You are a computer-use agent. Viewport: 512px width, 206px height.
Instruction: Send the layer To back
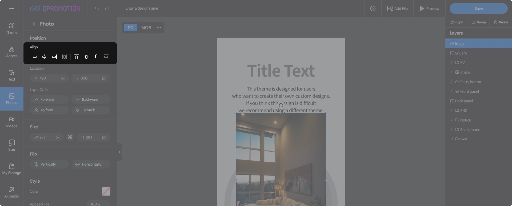[91, 110]
